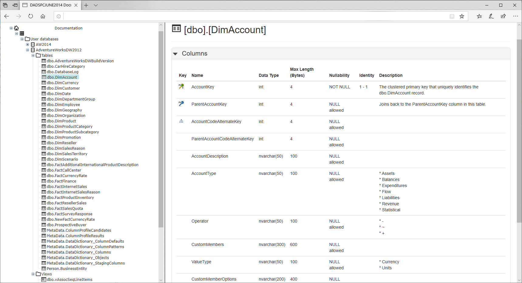The width and height of the screenshot is (522, 283).
Task: Click the primary key icon for AccountKey
Action: [x=181, y=87]
